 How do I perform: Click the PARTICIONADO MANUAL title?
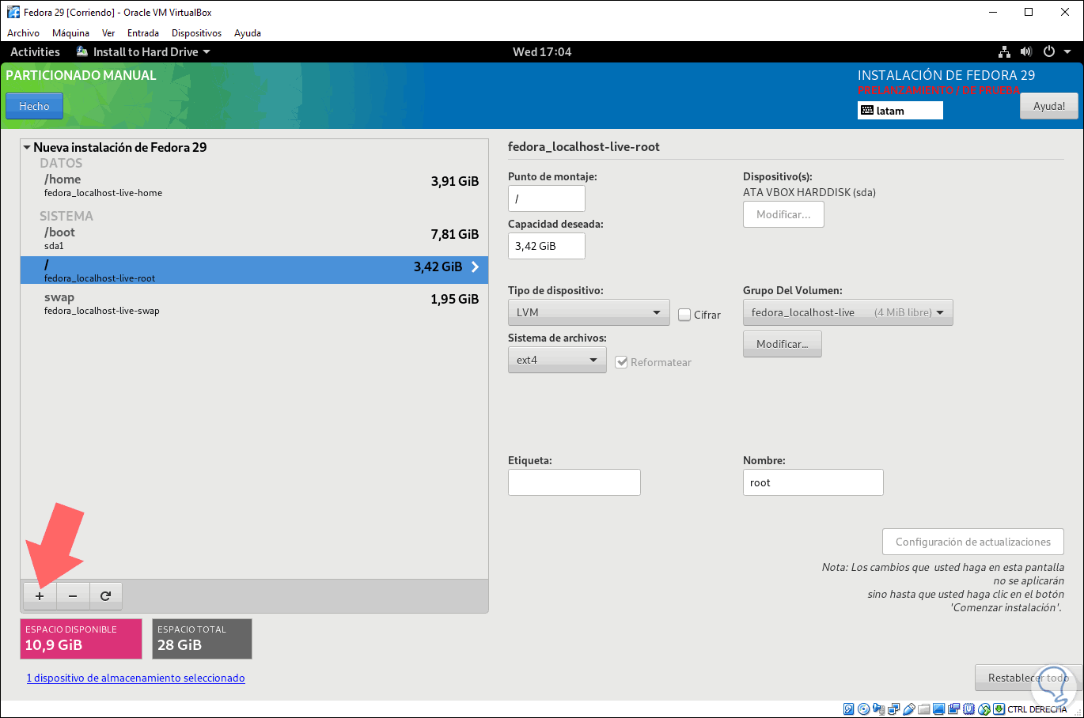click(x=81, y=75)
